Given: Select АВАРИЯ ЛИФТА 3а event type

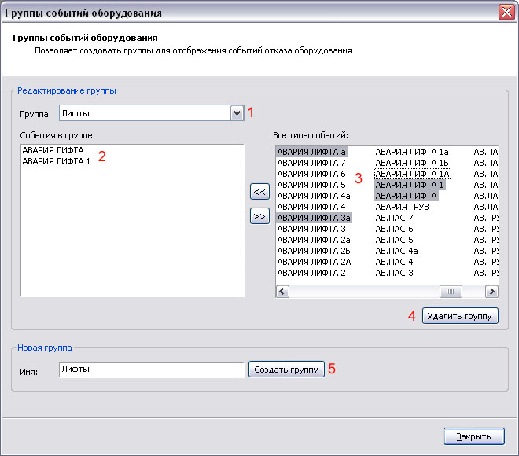Looking at the screenshot, I should (x=314, y=218).
